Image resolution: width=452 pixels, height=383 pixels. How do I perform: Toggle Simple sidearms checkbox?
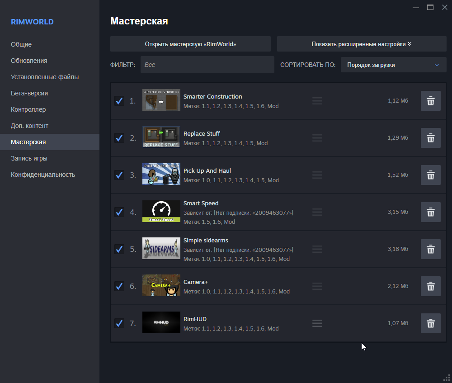[x=119, y=249]
